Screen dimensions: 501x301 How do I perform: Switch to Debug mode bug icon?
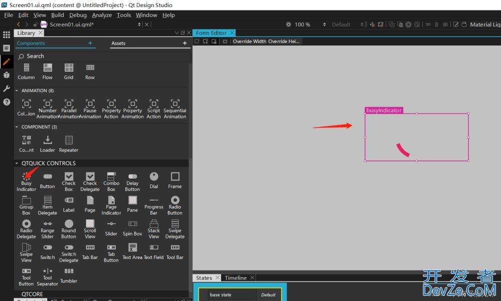[7, 75]
